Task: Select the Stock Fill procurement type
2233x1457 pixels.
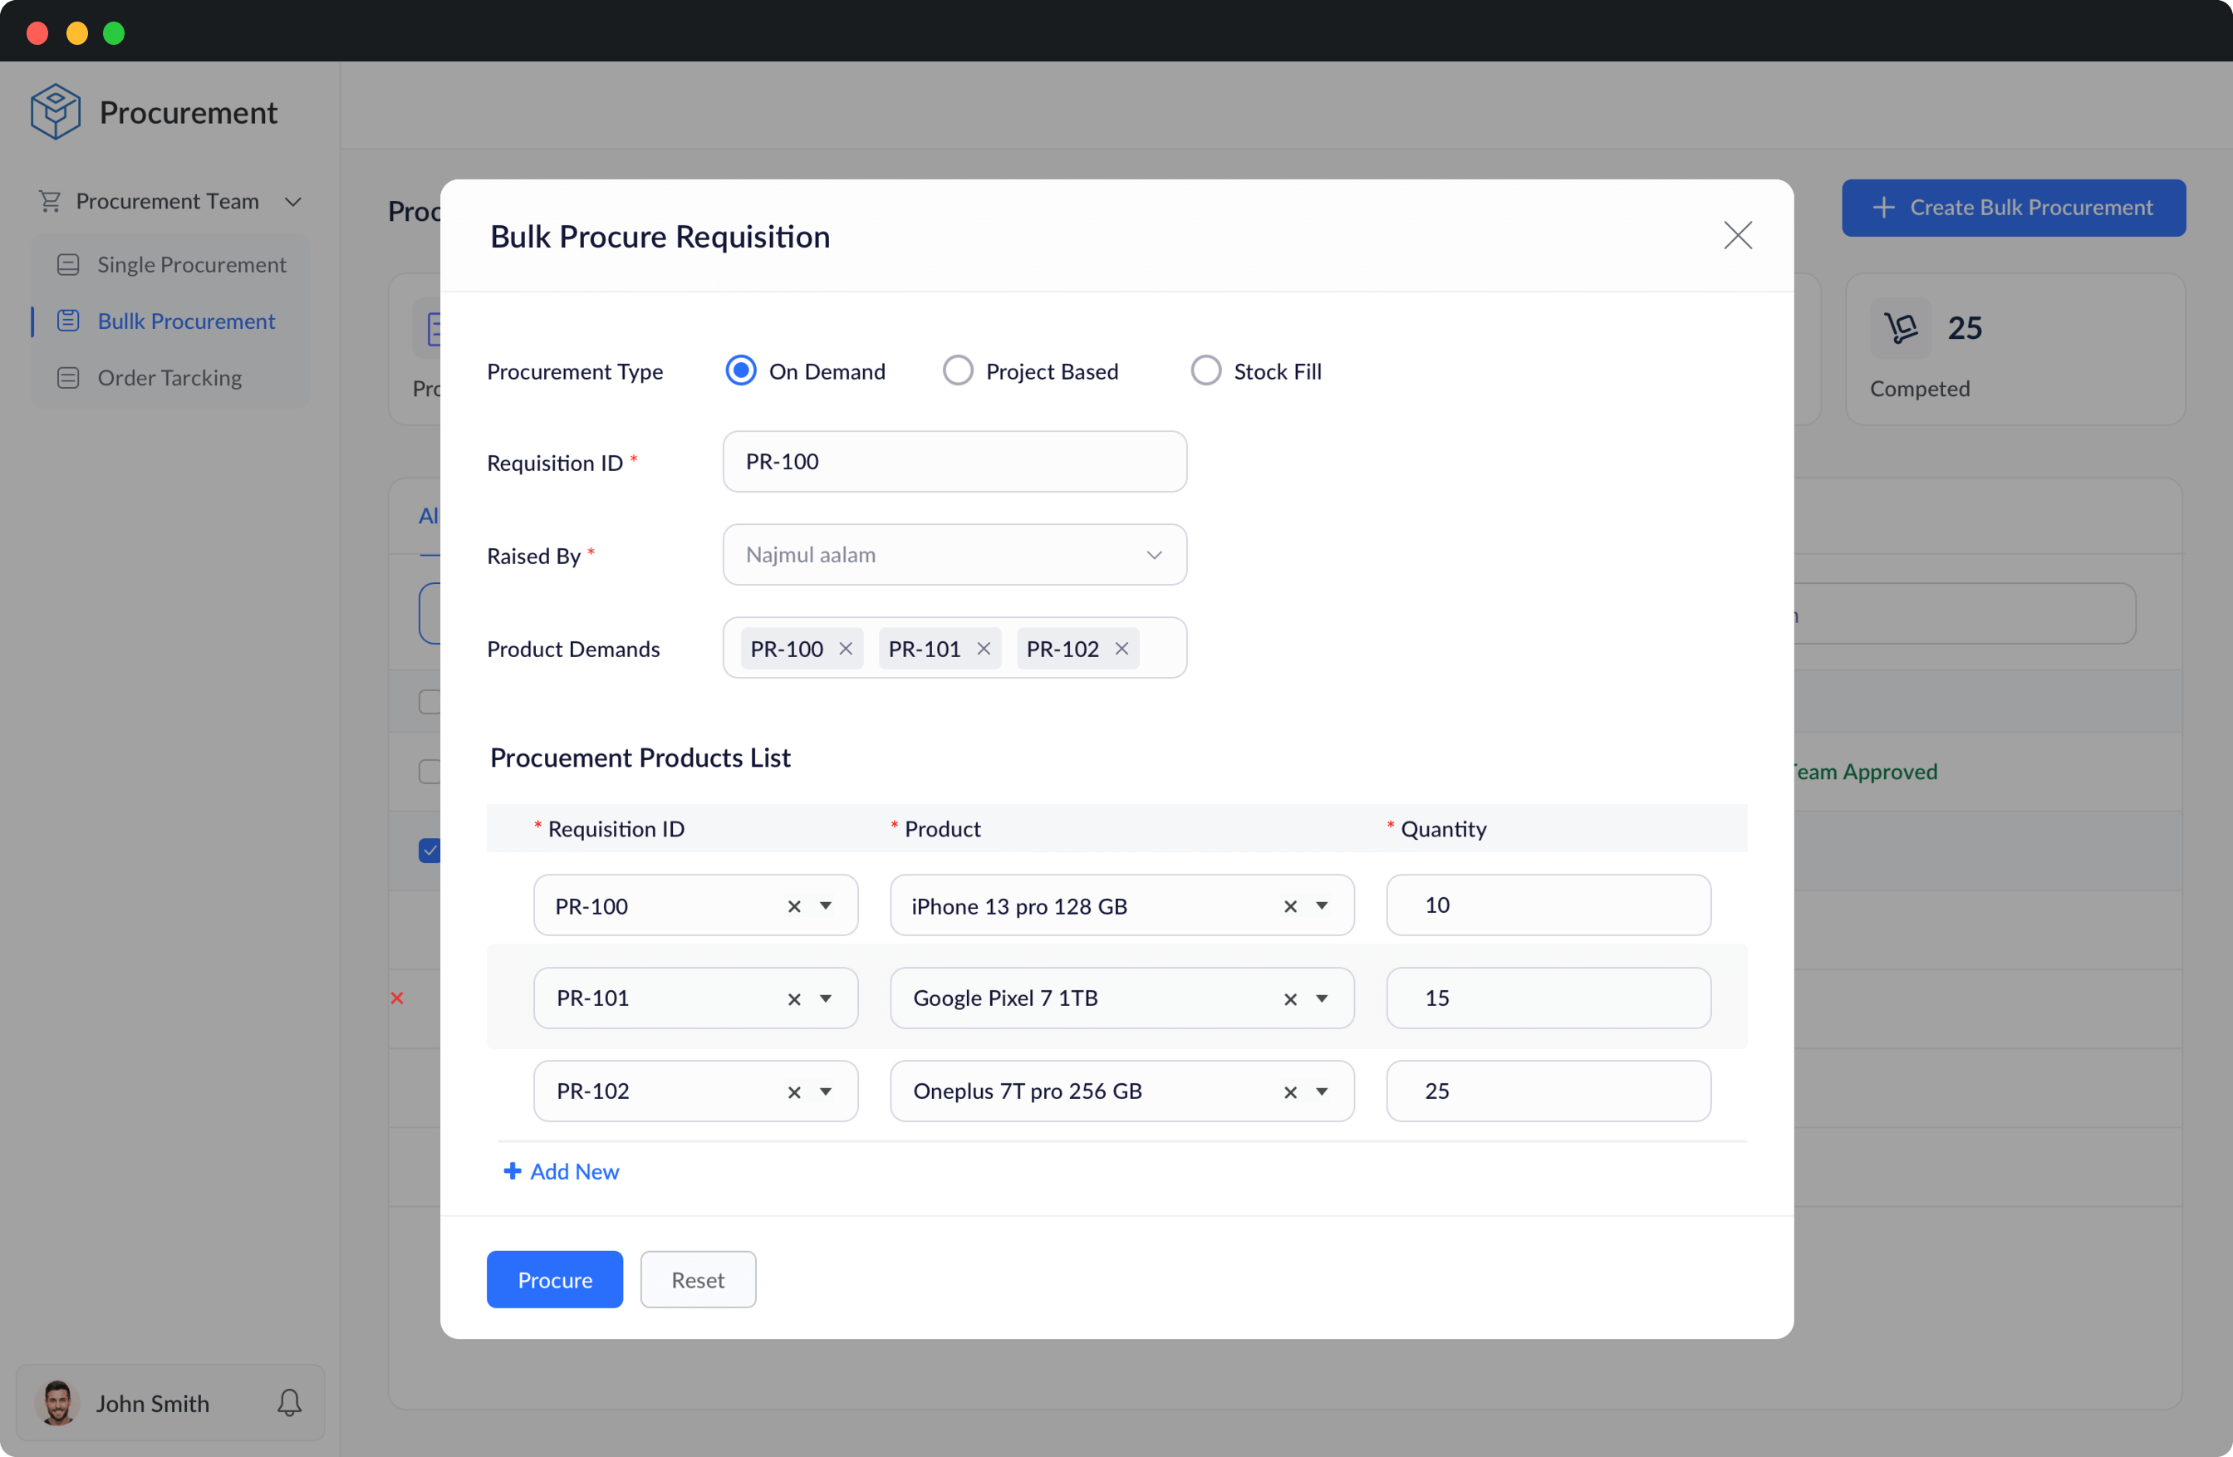Action: pyautogui.click(x=1205, y=370)
